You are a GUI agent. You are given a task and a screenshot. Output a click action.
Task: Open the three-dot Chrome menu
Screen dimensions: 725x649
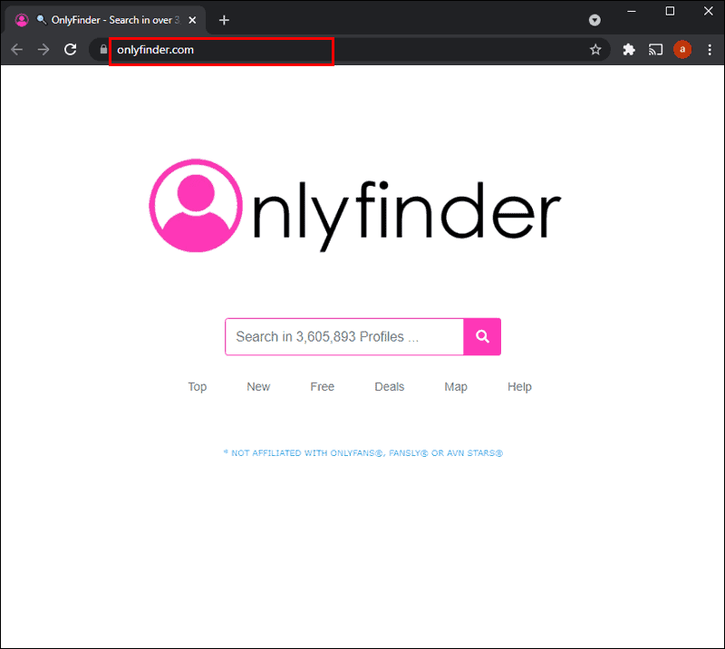click(710, 50)
